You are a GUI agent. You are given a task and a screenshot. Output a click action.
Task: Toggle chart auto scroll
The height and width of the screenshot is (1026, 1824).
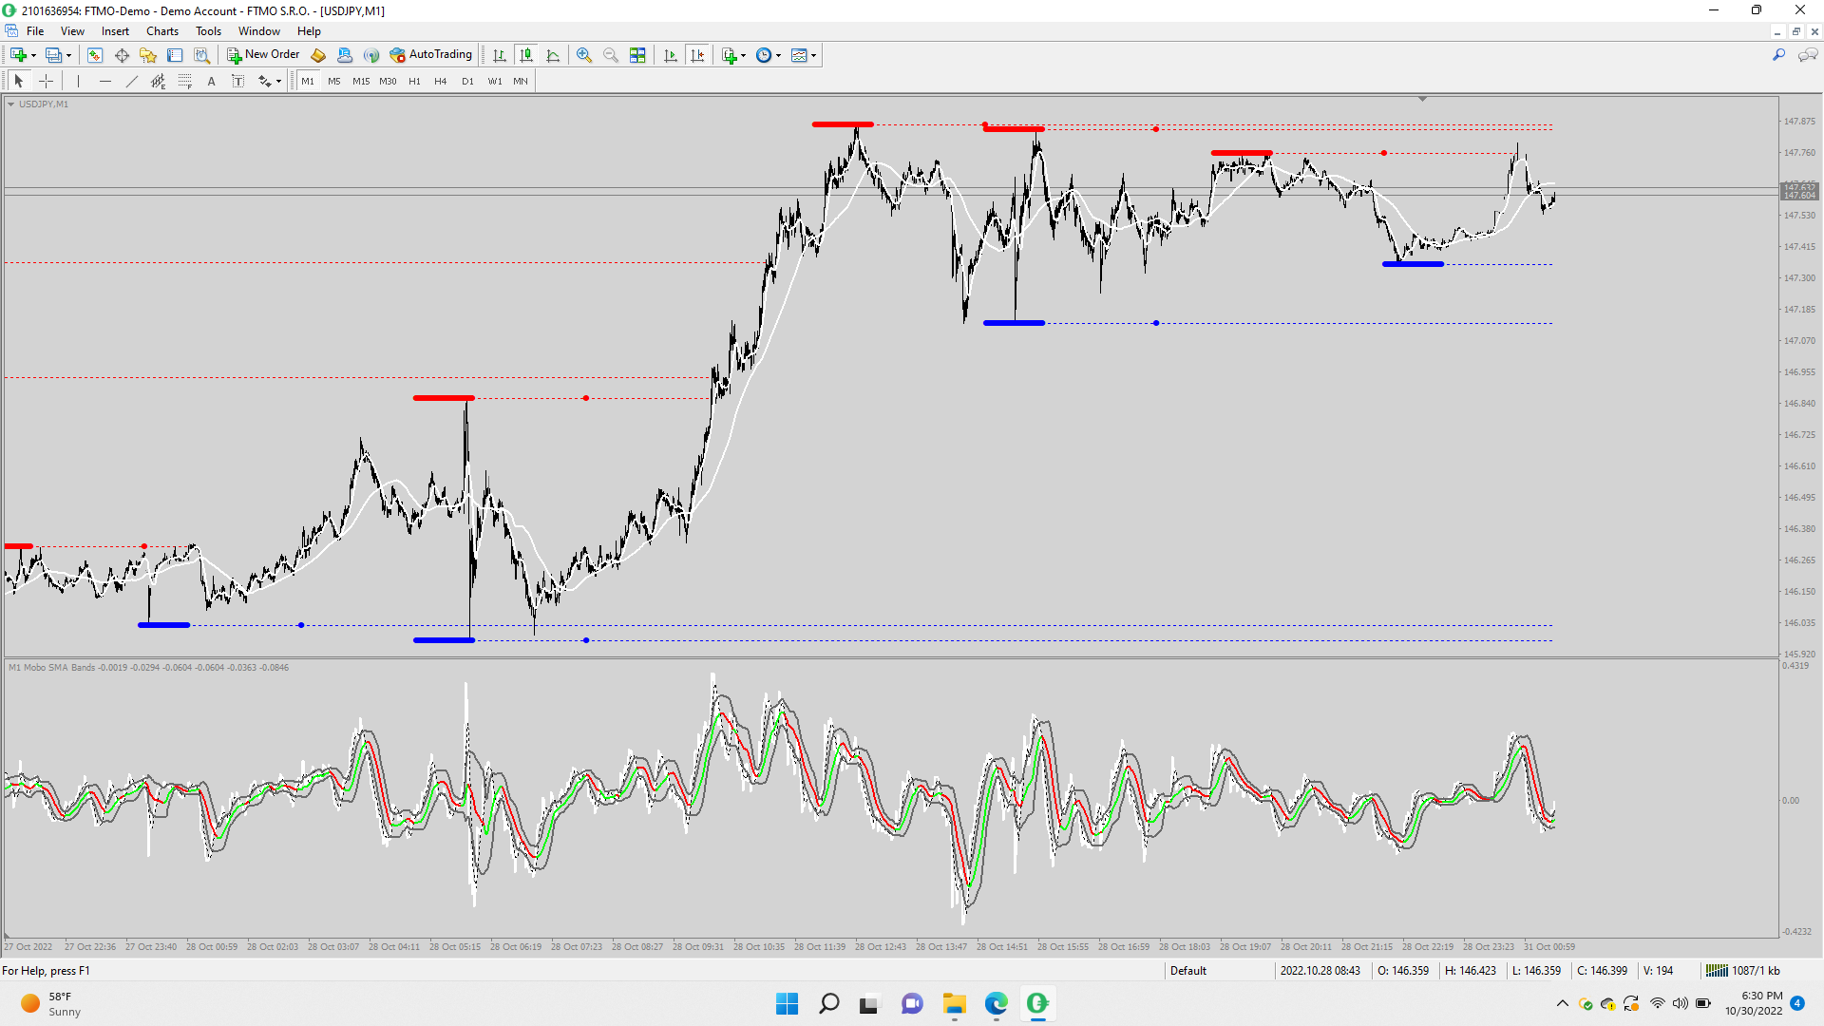coord(671,55)
